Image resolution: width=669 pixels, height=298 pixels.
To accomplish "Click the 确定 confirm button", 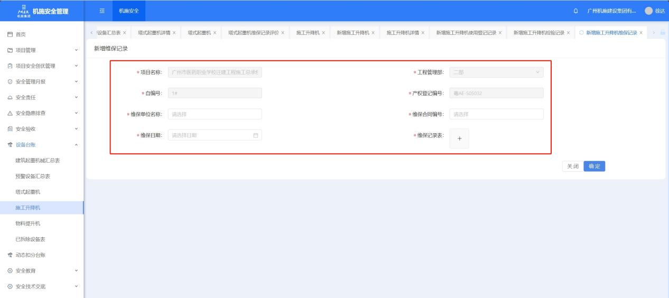I will click(597, 166).
